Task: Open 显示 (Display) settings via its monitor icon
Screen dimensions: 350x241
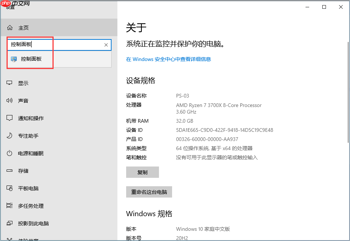Action: (x=9, y=83)
